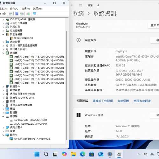Open taskbar Search magnifier

(x=46, y=154)
